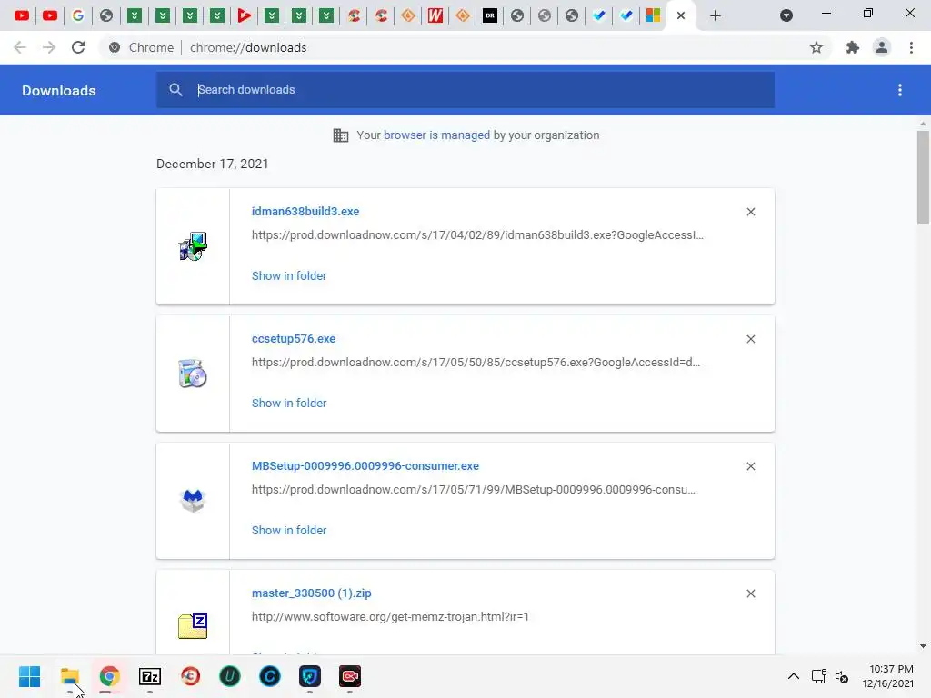This screenshot has width=931, height=698.
Task: Switch to the Microsoft logo tab
Action: [x=653, y=15]
